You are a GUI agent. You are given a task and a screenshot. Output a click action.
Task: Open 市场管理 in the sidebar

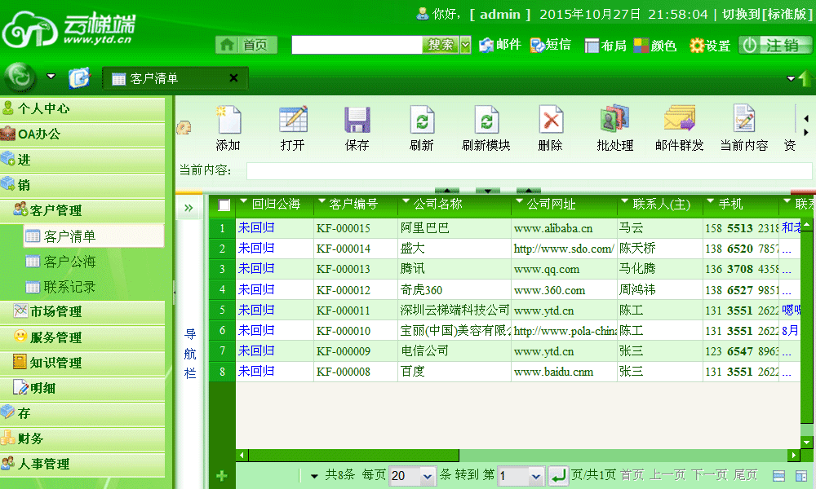pos(82,312)
